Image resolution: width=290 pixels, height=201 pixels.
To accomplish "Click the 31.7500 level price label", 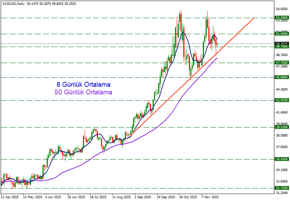I will (281, 188).
